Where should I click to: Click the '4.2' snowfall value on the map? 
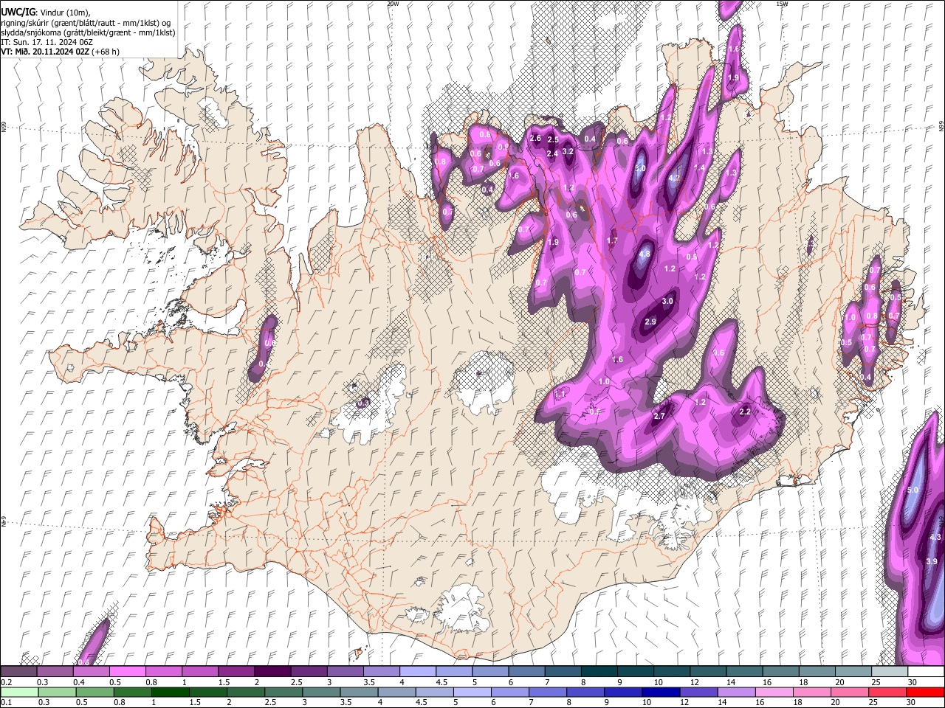coord(673,178)
